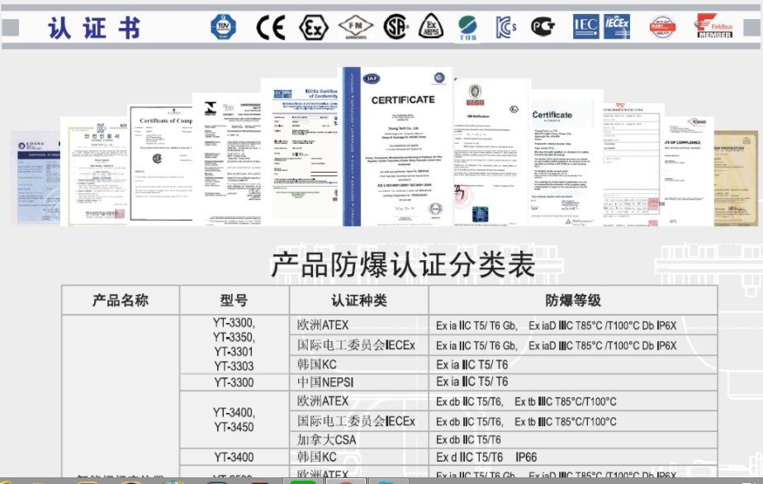Click the 认证书 title banner

[x=93, y=26]
